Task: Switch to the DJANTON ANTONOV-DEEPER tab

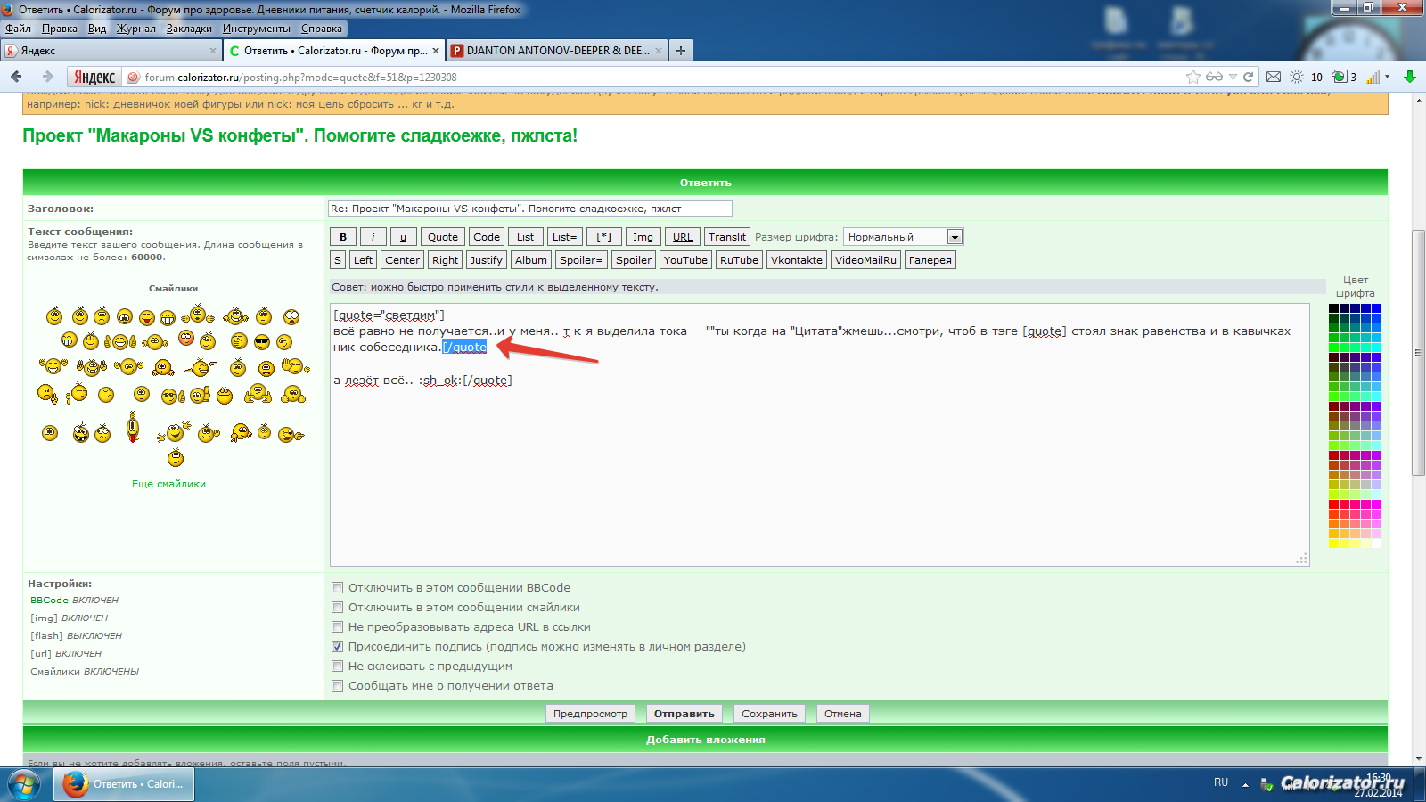Action: (x=557, y=51)
